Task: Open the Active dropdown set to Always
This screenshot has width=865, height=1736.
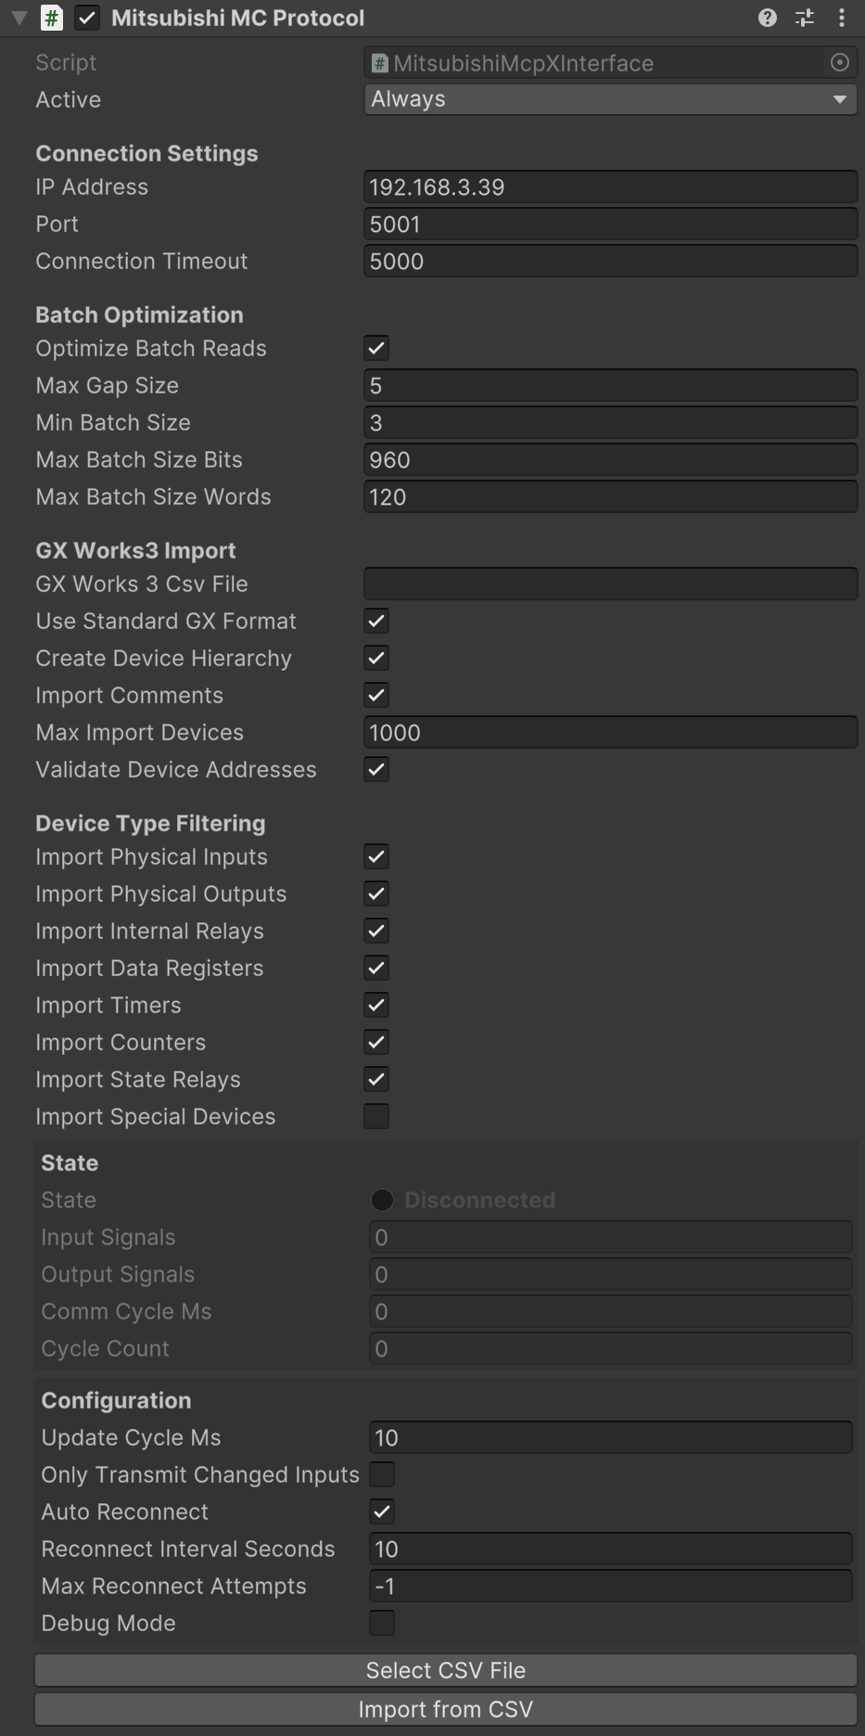Action: point(610,99)
